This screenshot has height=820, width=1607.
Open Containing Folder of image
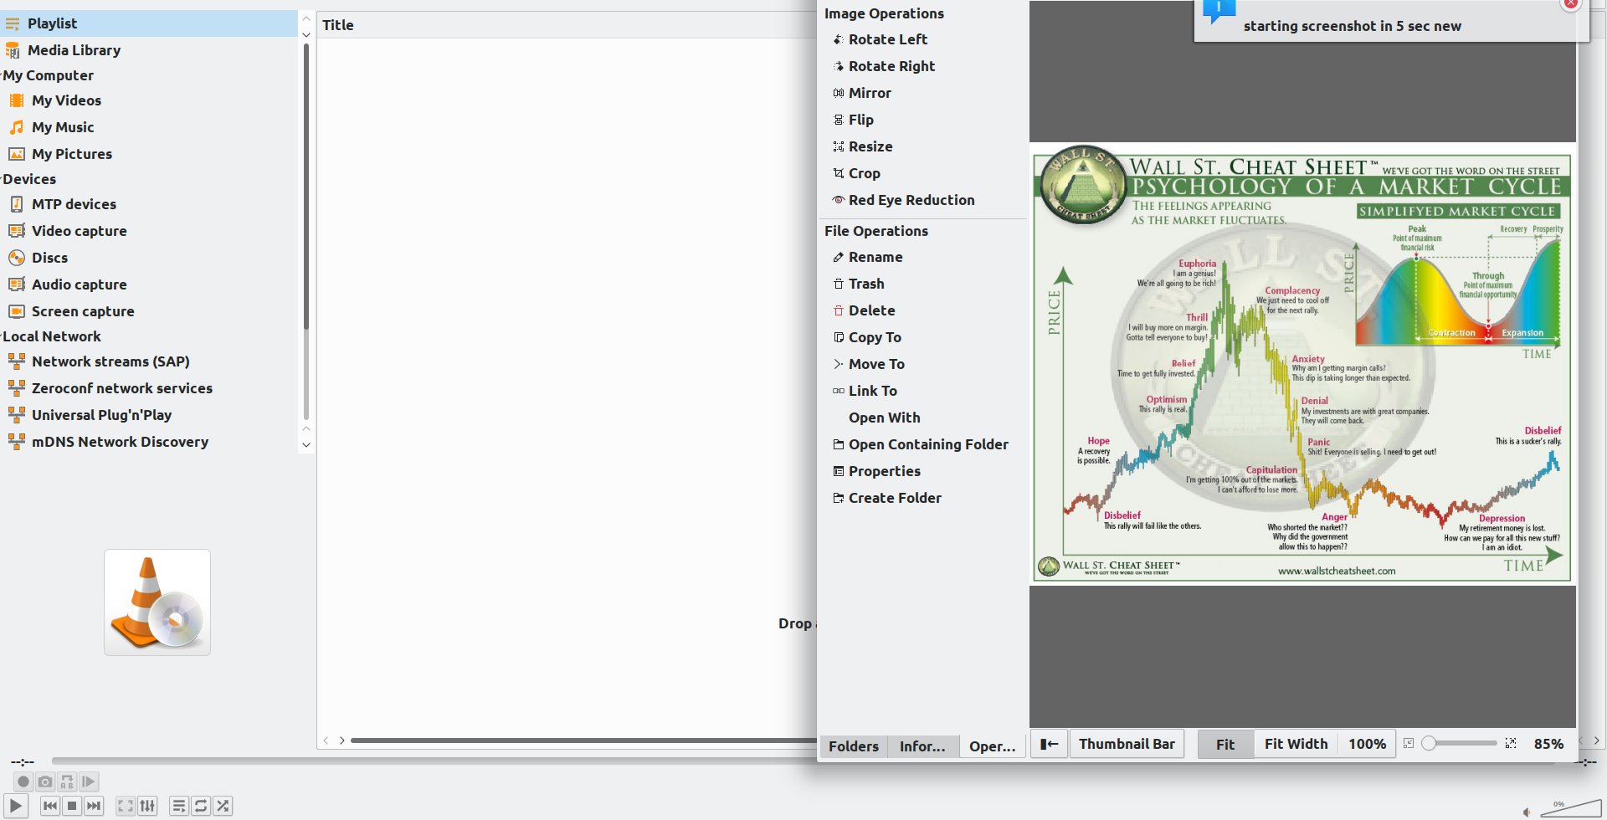point(922,444)
